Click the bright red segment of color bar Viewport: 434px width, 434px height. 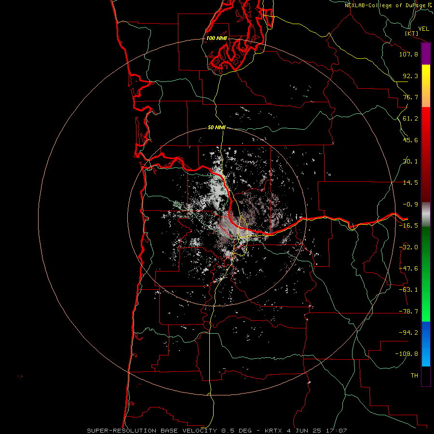pyautogui.click(x=426, y=119)
